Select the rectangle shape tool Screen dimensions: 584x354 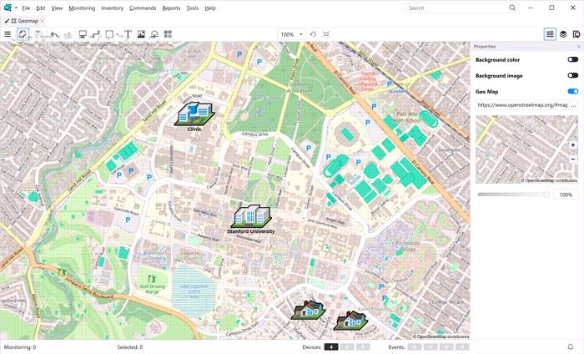(109, 34)
